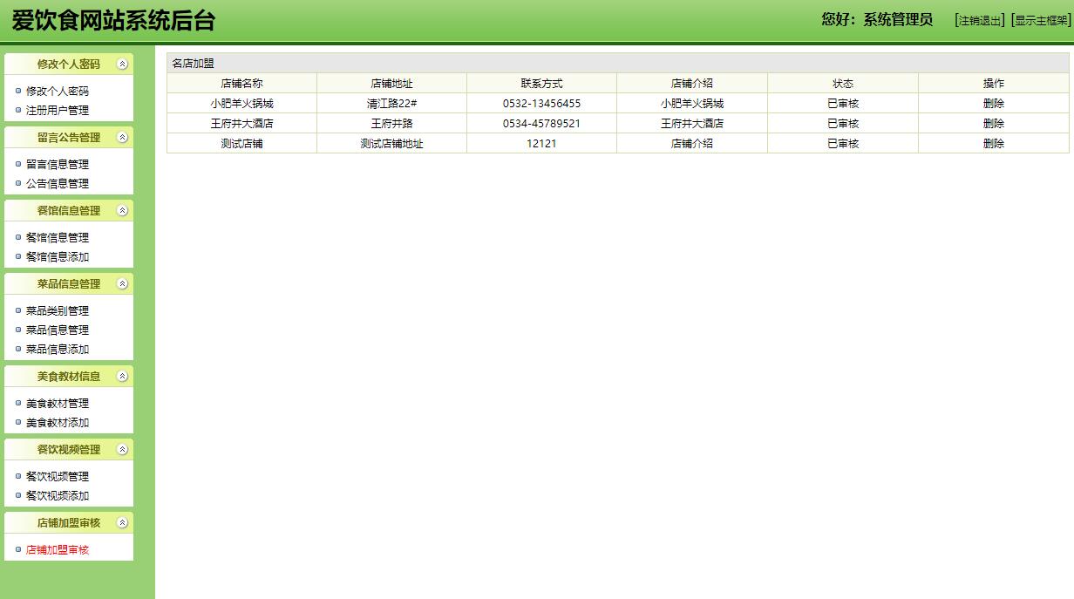Viewport: 1074px width, 599px height.
Task: Click 已审核 status for 测试店铺
Action: click(843, 143)
